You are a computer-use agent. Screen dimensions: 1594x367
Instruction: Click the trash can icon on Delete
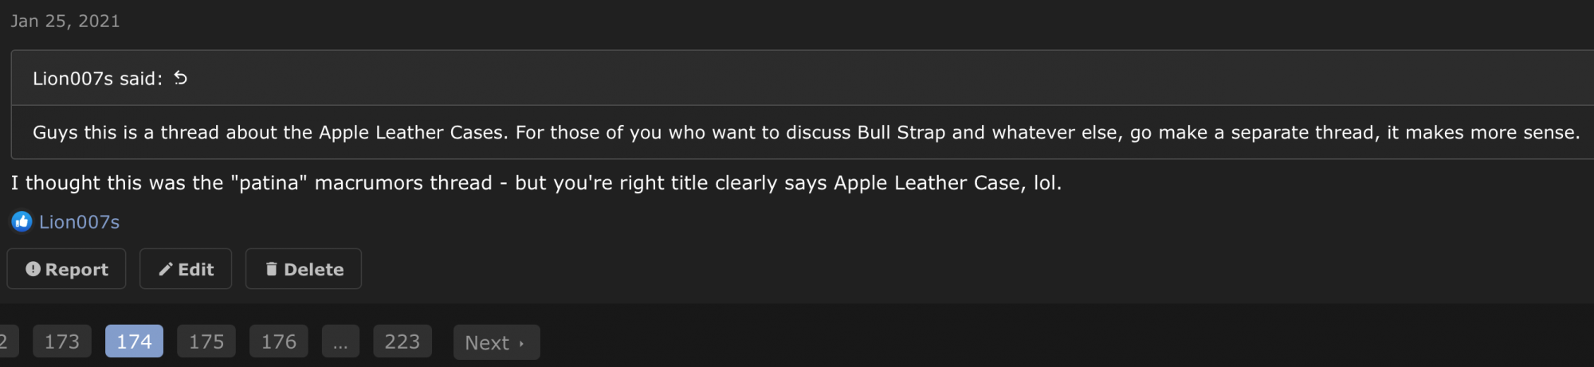pos(271,269)
